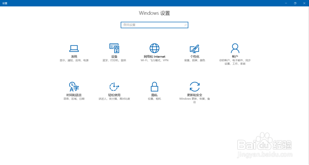Minimize the 设置 window
309x165 pixels.
(x=286, y=3)
